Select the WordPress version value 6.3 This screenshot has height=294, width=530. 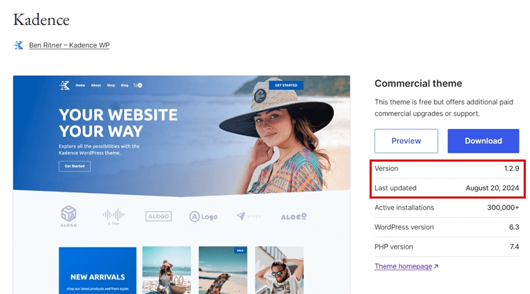tap(514, 227)
